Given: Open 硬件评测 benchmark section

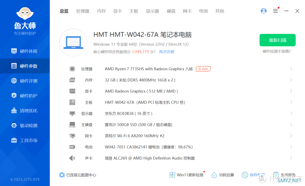Looking at the screenshot, I should click(25, 81).
